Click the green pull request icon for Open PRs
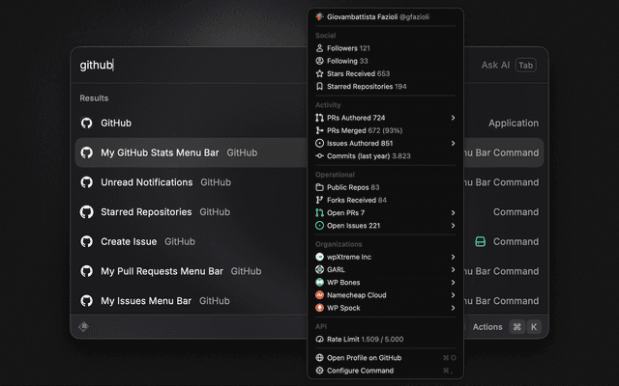The image size is (619, 386). tap(319, 212)
